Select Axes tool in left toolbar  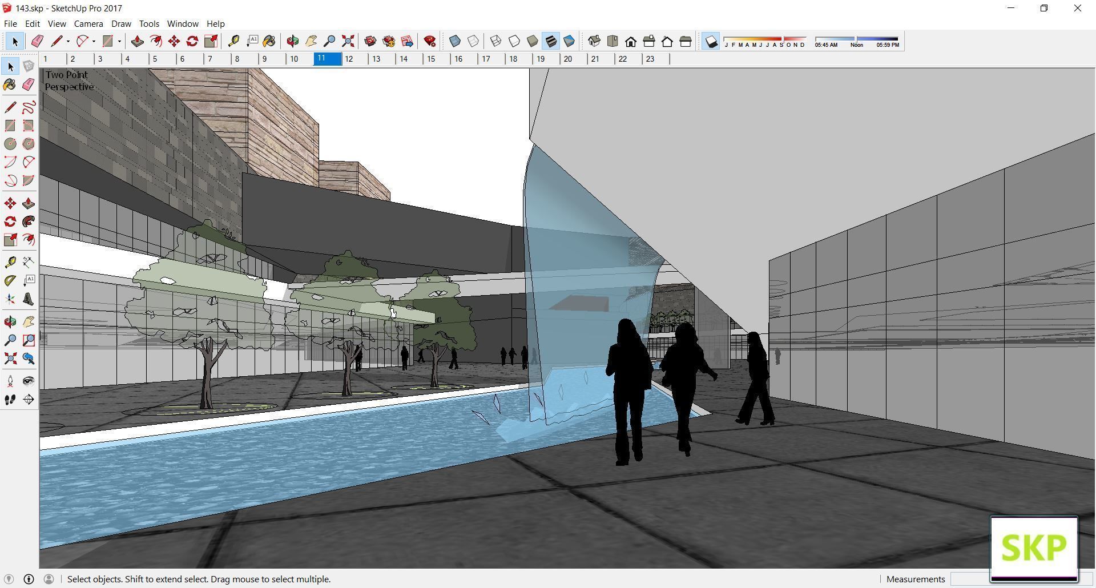point(10,299)
